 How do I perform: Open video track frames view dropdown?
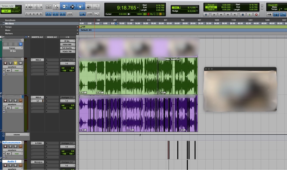pos(13,48)
